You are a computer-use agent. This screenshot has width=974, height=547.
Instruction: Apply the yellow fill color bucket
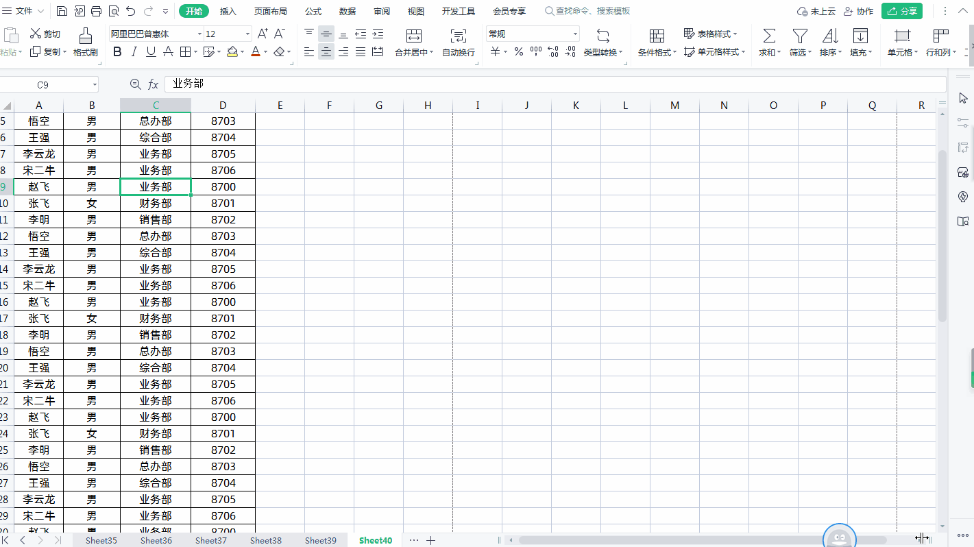pos(232,52)
